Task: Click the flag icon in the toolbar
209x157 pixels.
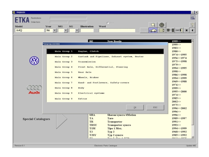Action: (153, 25)
